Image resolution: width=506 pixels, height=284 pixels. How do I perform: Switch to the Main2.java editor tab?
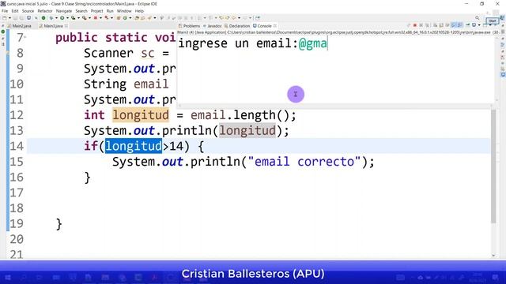point(19,26)
